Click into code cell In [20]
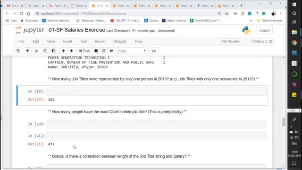This screenshot has height=170, width=302. coord(156,124)
